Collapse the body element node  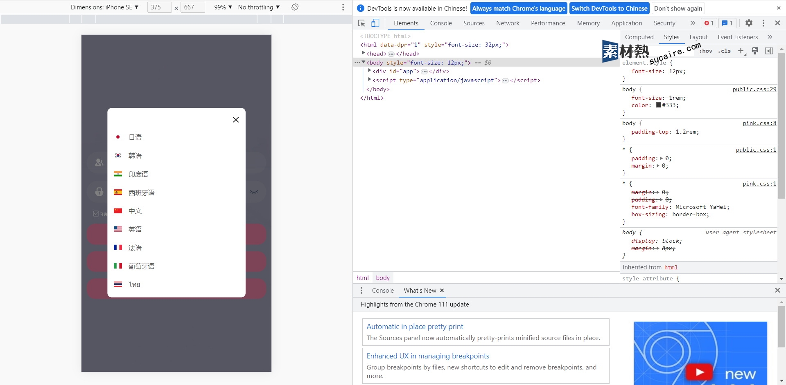point(363,62)
